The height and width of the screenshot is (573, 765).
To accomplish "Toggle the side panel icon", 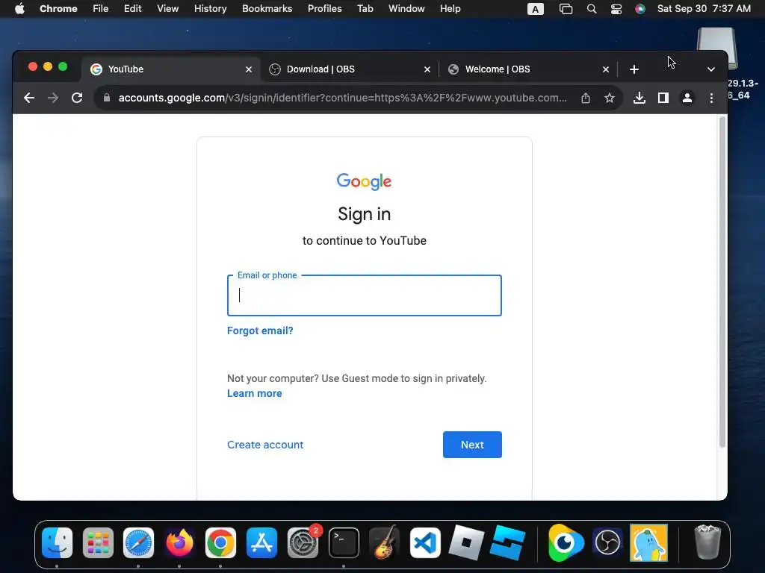I will (663, 98).
